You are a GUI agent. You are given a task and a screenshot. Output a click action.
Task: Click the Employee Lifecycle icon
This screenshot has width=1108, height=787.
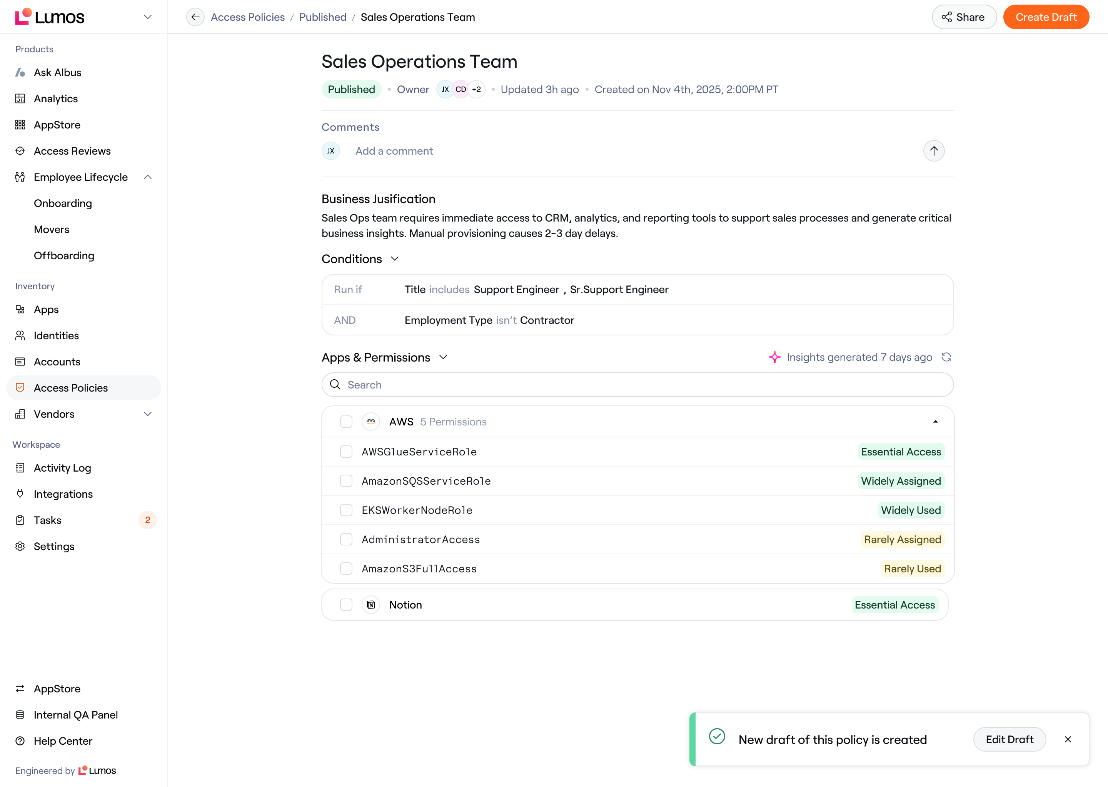20,177
